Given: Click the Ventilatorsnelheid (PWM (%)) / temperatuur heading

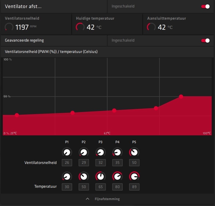Looking at the screenshot, I should [51, 52].
